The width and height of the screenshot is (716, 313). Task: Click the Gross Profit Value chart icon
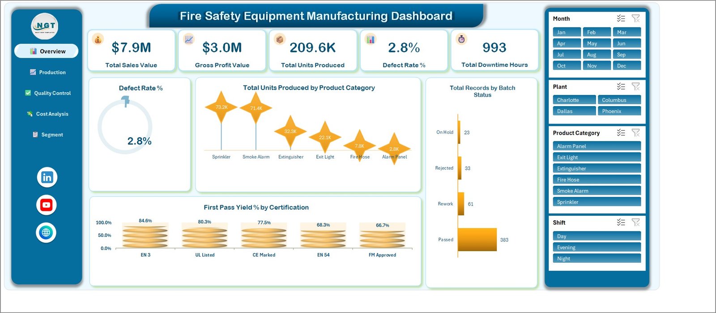click(189, 39)
